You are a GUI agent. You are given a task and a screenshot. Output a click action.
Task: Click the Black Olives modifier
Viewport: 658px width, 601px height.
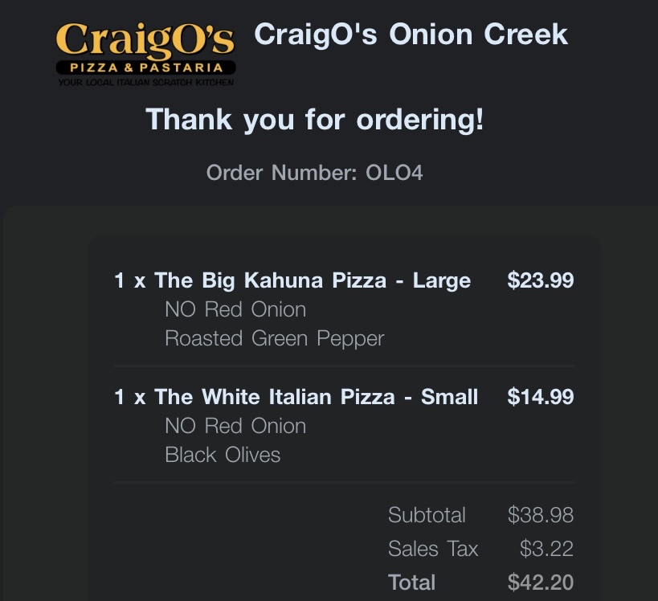pos(223,455)
